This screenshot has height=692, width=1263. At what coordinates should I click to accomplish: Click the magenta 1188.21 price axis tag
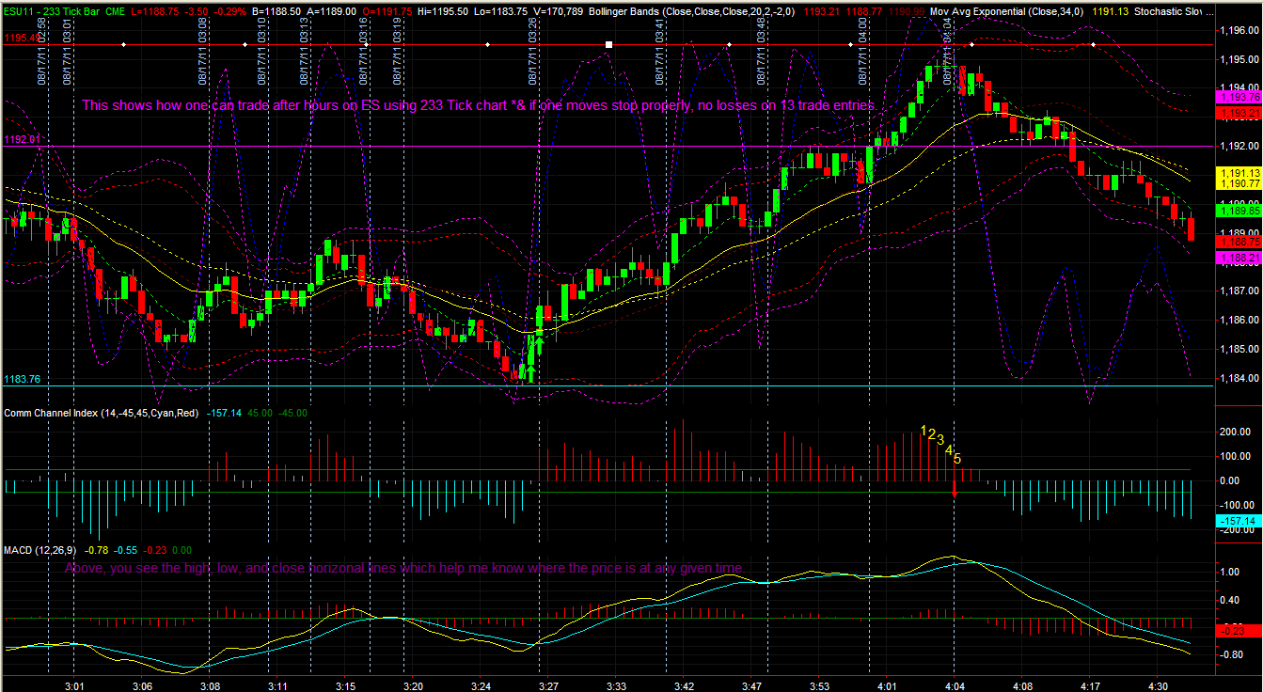(1239, 257)
